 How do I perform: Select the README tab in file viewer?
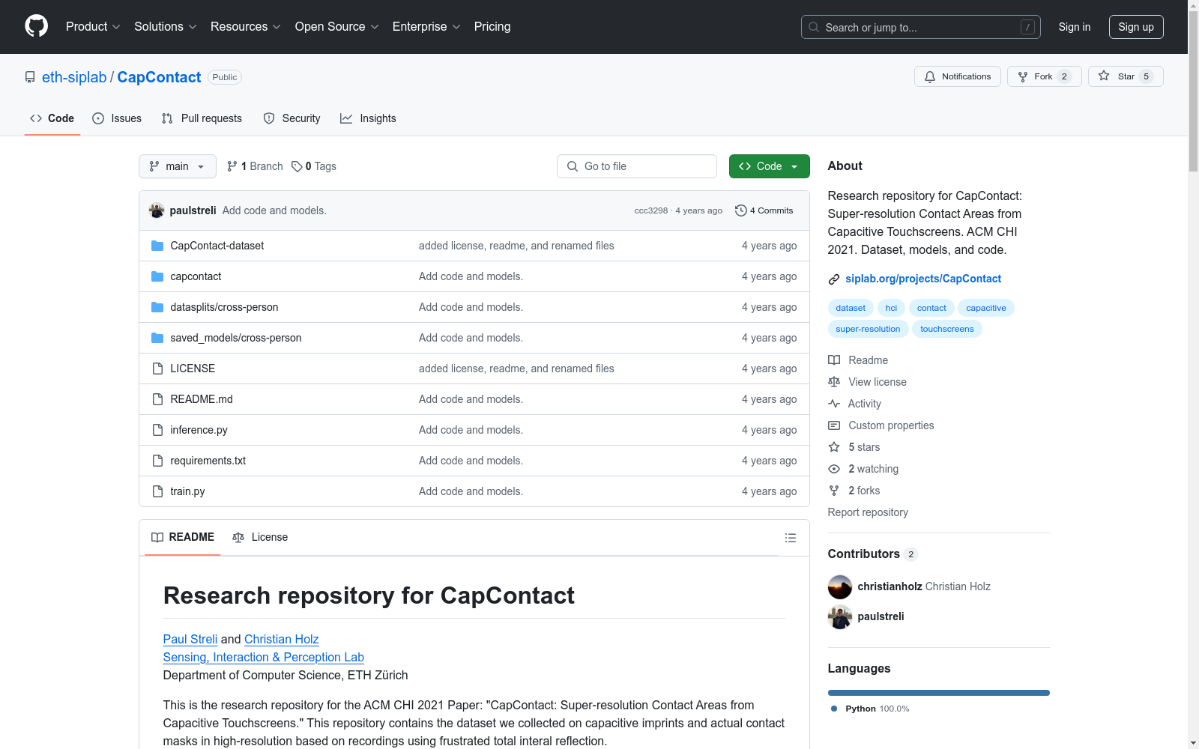(183, 537)
